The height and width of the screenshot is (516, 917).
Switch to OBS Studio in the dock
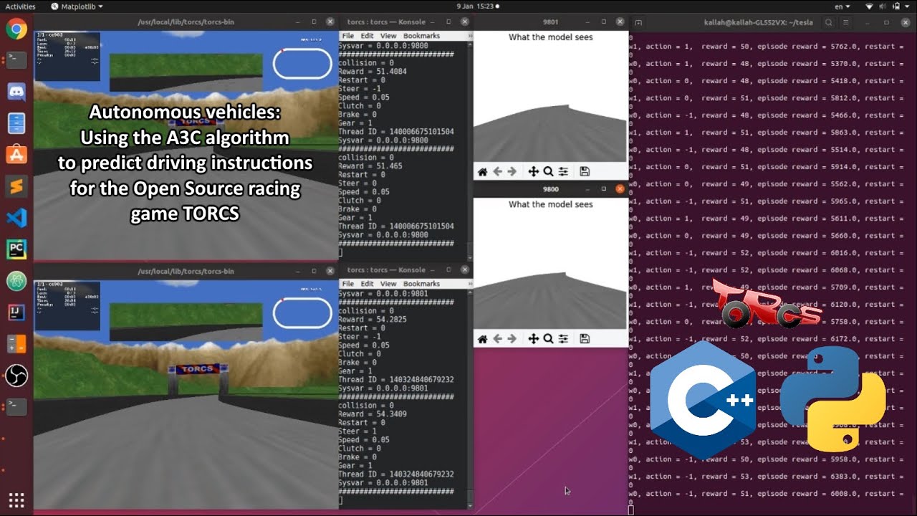pyautogui.click(x=16, y=376)
